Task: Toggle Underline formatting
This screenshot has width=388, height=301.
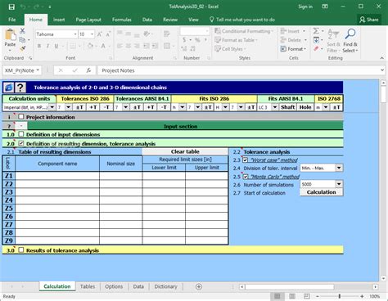Action: 56,46
